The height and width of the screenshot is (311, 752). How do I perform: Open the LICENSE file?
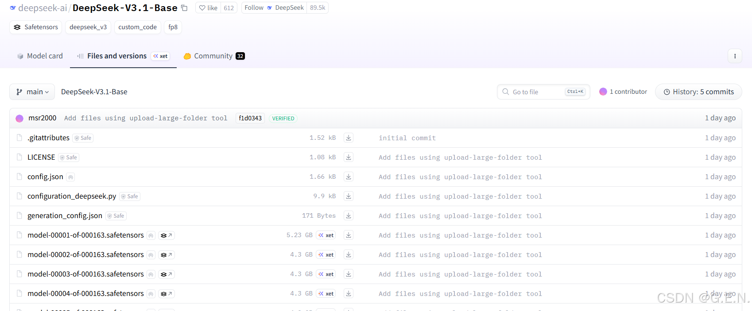point(41,157)
